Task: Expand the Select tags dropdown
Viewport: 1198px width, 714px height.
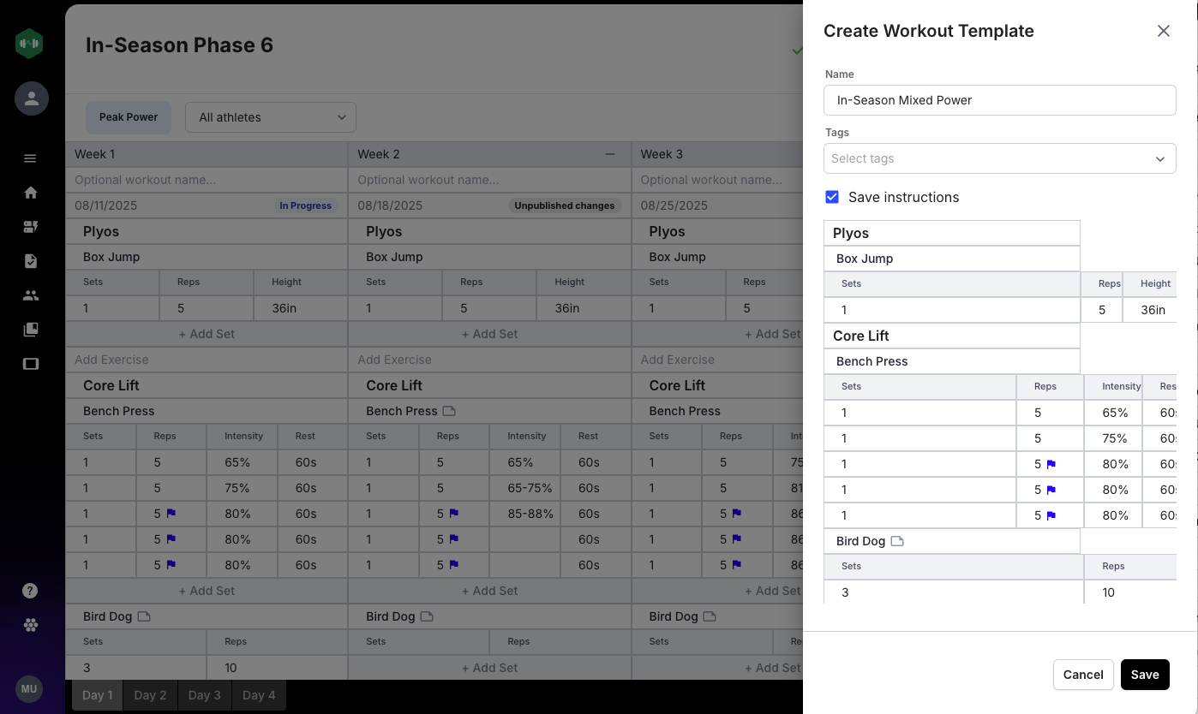Action: pos(1000,158)
